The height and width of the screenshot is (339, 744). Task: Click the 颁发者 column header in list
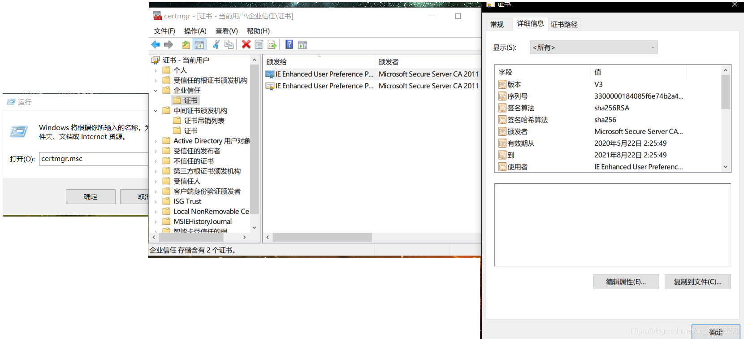(x=428, y=61)
